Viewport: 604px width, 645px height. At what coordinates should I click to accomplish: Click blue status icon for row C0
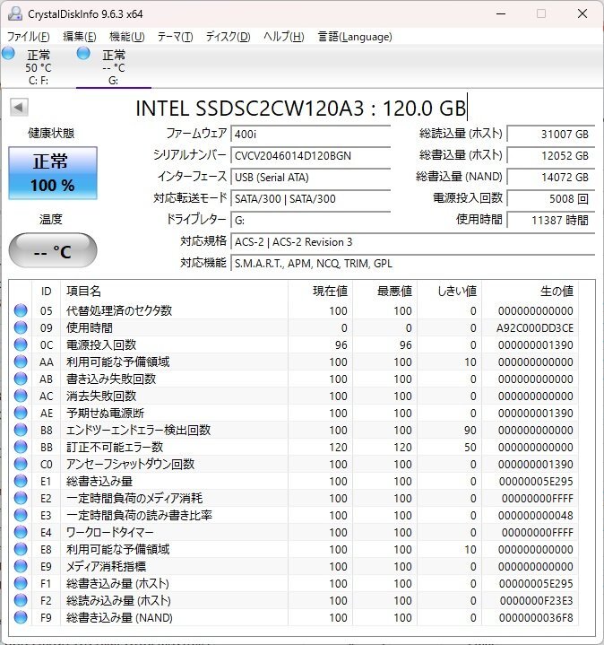pyautogui.click(x=21, y=465)
